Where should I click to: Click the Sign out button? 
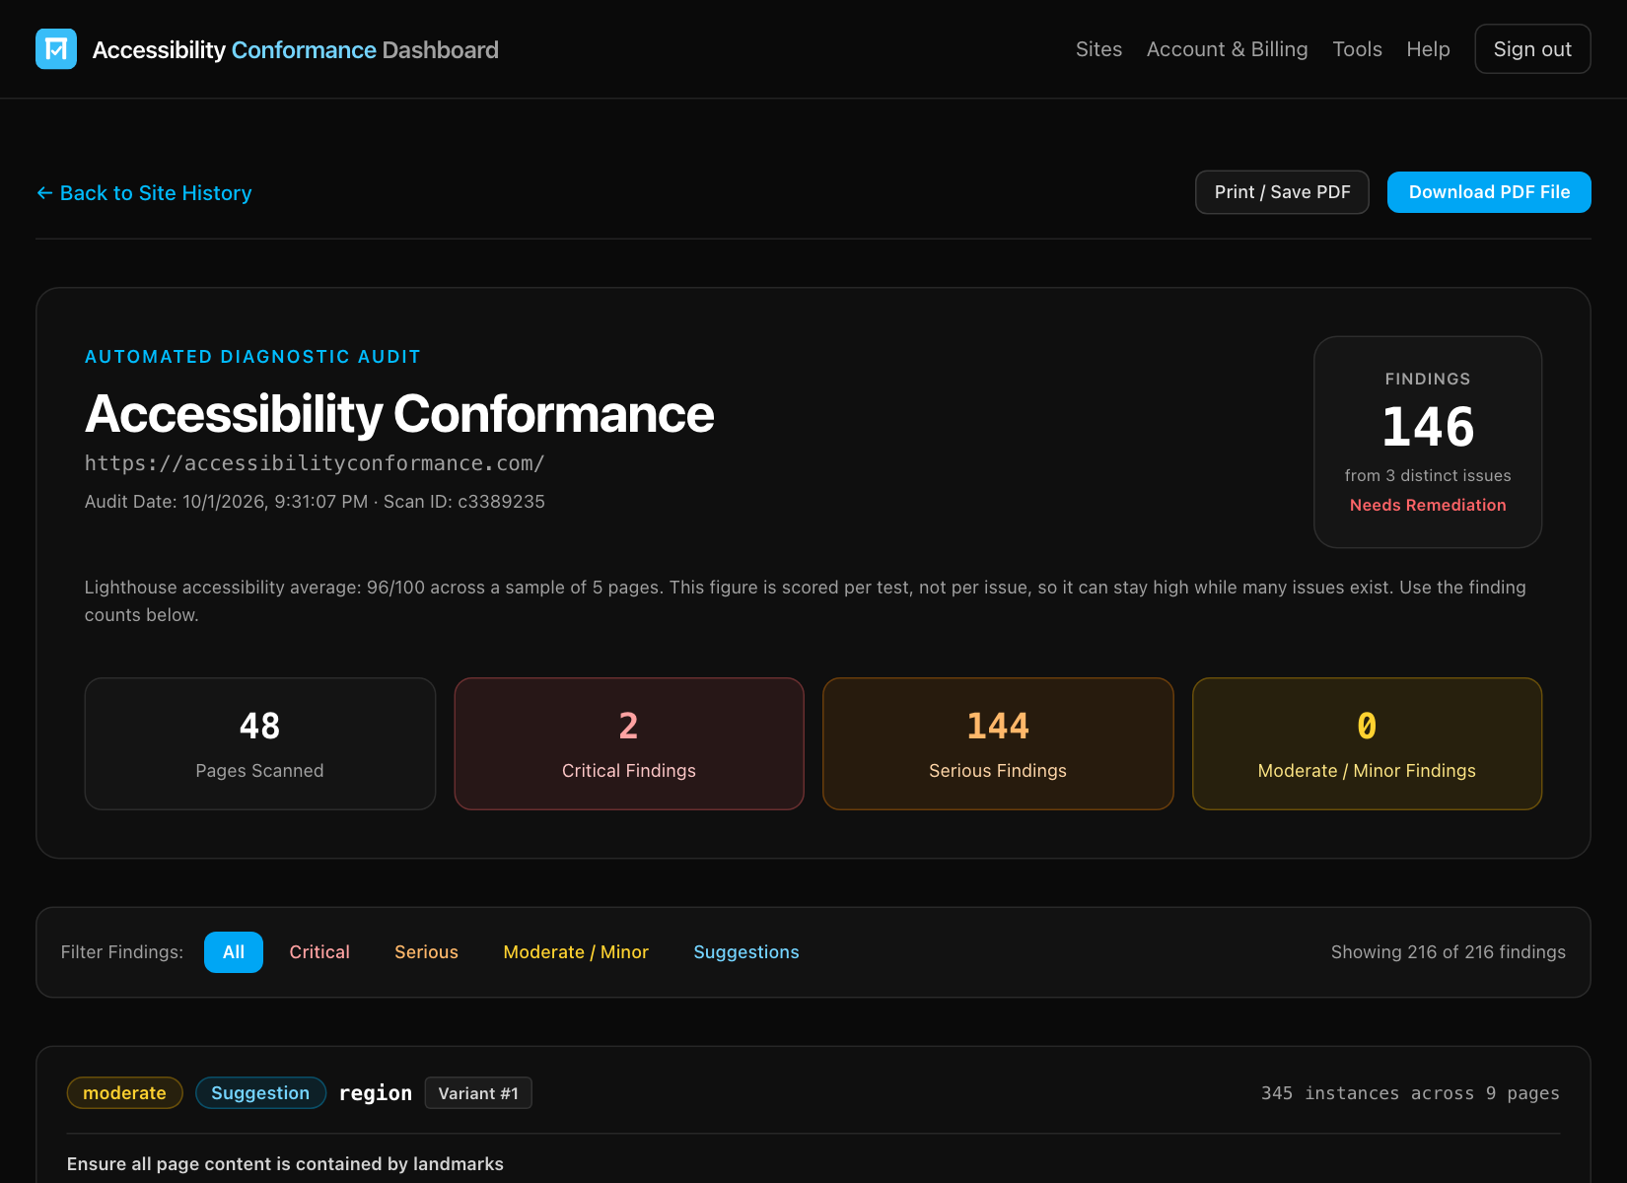1532,49
